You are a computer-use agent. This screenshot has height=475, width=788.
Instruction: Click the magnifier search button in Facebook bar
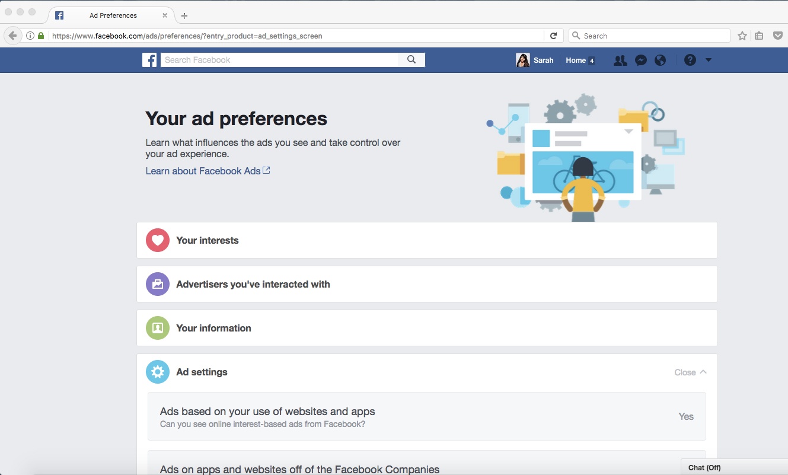pyautogui.click(x=411, y=60)
